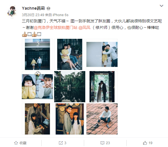Open the post options chevron menu

[161, 6]
